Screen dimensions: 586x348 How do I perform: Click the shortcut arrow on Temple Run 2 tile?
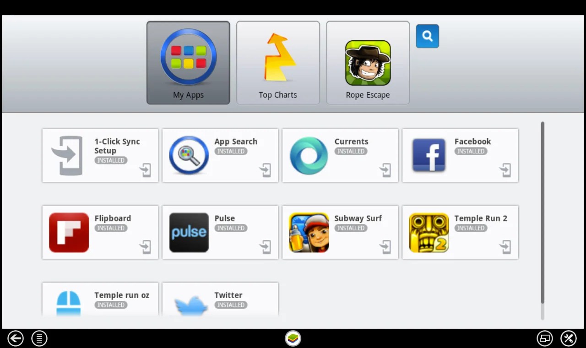(x=505, y=247)
